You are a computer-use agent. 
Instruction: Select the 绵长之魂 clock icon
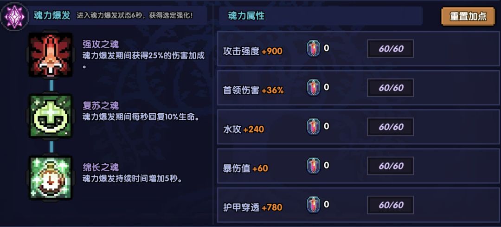coord(51,178)
